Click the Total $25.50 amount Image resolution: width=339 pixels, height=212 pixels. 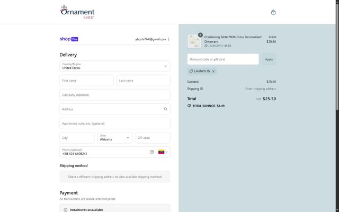click(270, 99)
